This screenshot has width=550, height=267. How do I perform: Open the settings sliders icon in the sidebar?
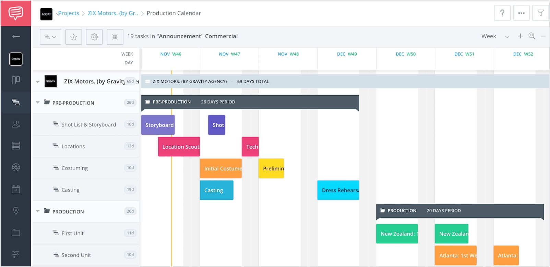[16, 254]
